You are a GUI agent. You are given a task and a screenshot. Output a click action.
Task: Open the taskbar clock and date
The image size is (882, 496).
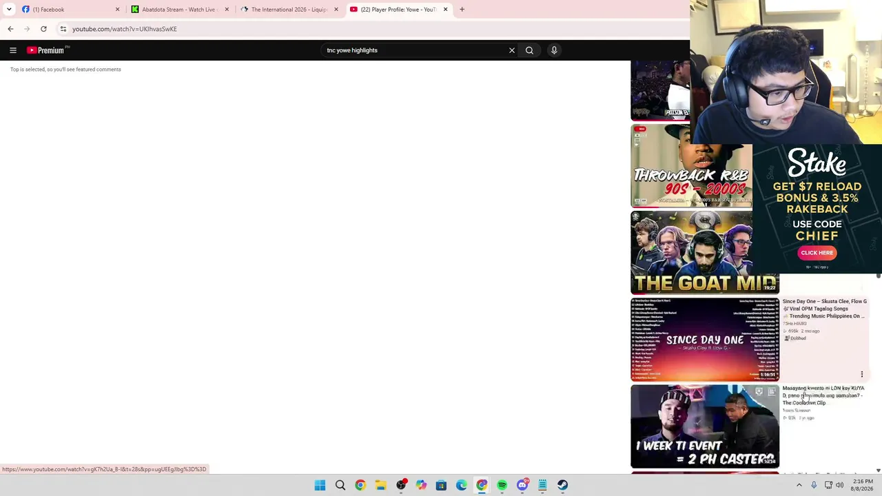862,485
